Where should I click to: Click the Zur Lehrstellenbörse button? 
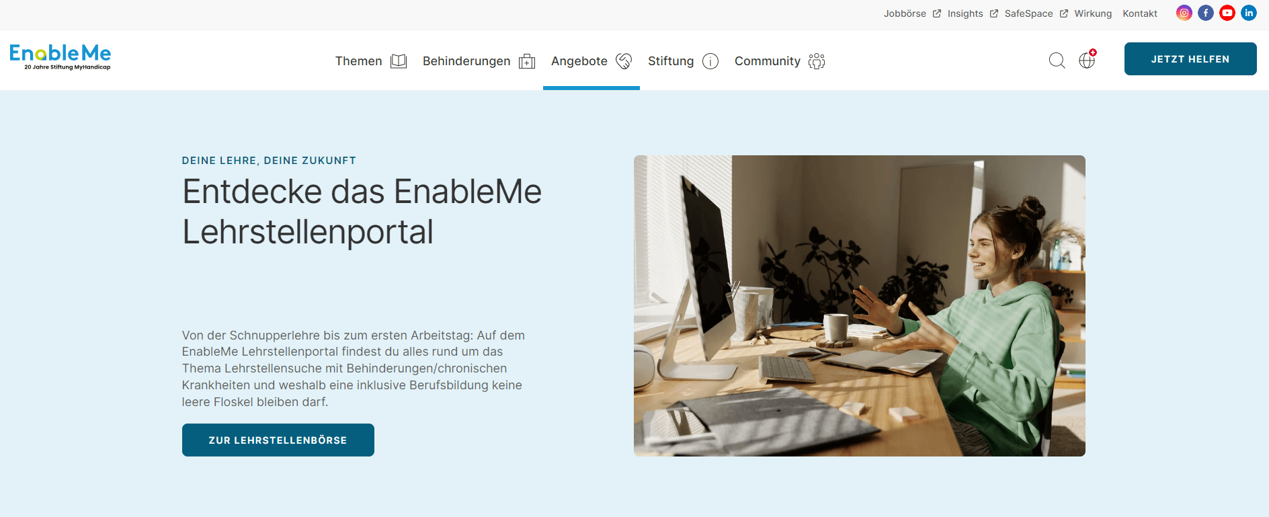[x=278, y=440]
